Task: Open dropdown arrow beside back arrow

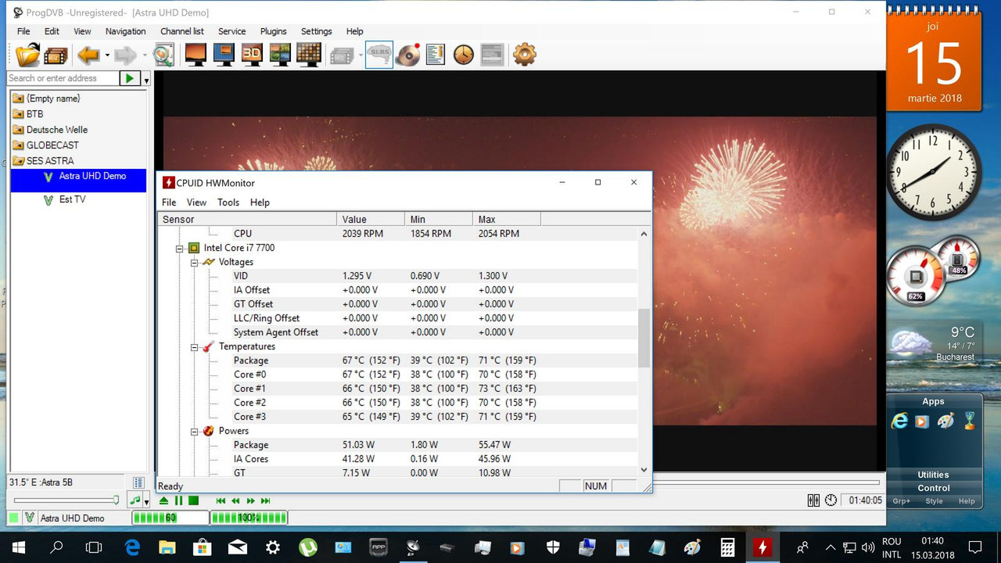Action: point(107,56)
